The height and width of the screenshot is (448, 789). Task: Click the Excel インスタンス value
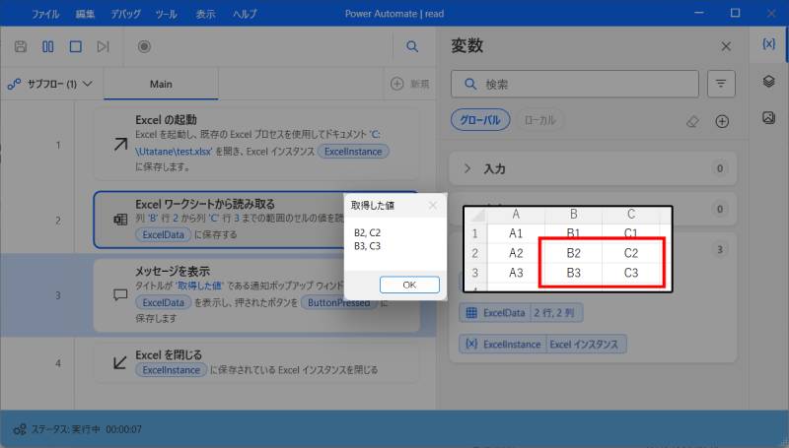584,344
